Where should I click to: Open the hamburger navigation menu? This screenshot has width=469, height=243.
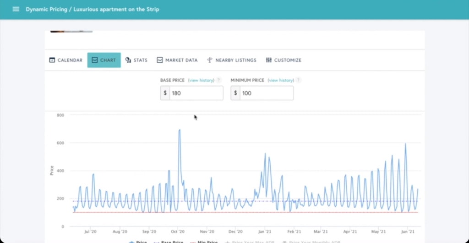[x=16, y=9]
